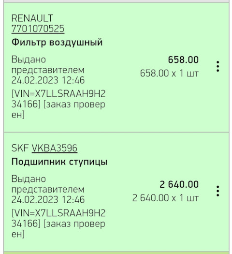
Task: Select the RENAULT brand label
Action: (x=32, y=18)
